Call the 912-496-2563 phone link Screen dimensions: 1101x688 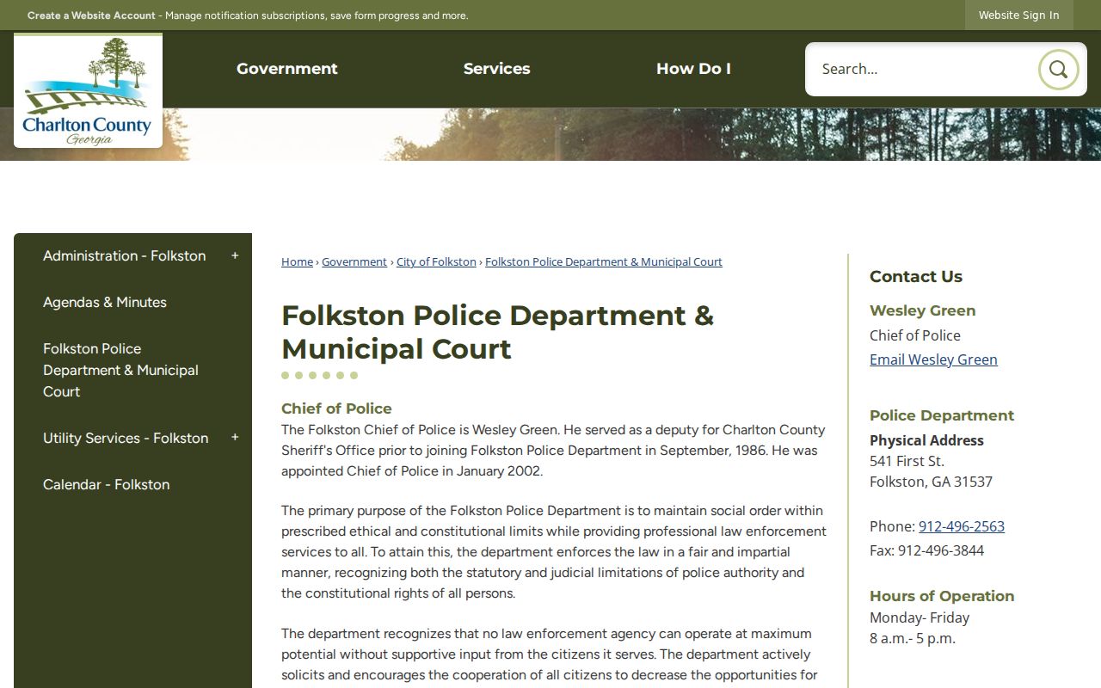[962, 526]
